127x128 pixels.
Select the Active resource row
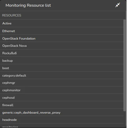[62, 23]
